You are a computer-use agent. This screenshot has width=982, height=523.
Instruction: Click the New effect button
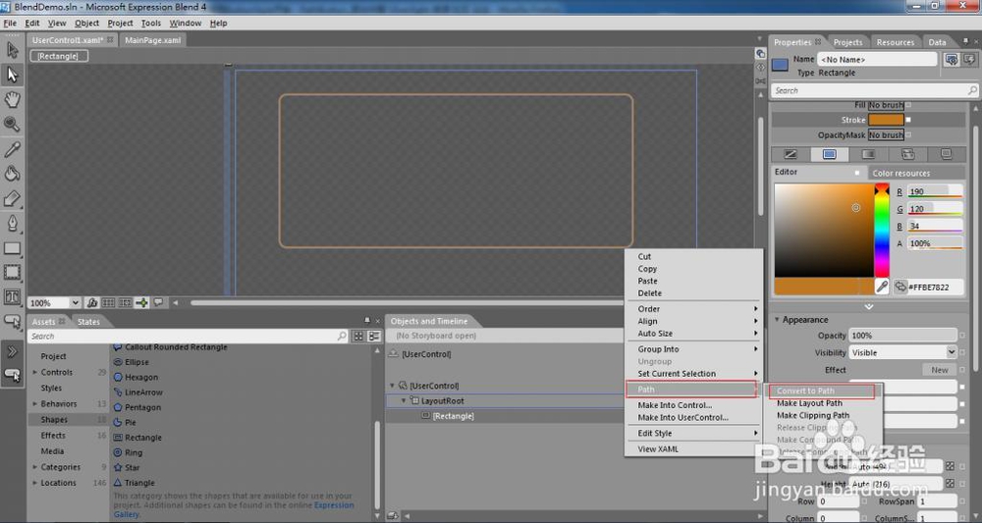(x=940, y=370)
